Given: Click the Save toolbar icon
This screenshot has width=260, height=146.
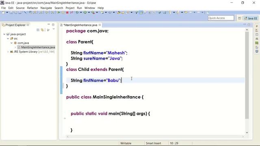Looking at the screenshot, I should coord(11,13).
